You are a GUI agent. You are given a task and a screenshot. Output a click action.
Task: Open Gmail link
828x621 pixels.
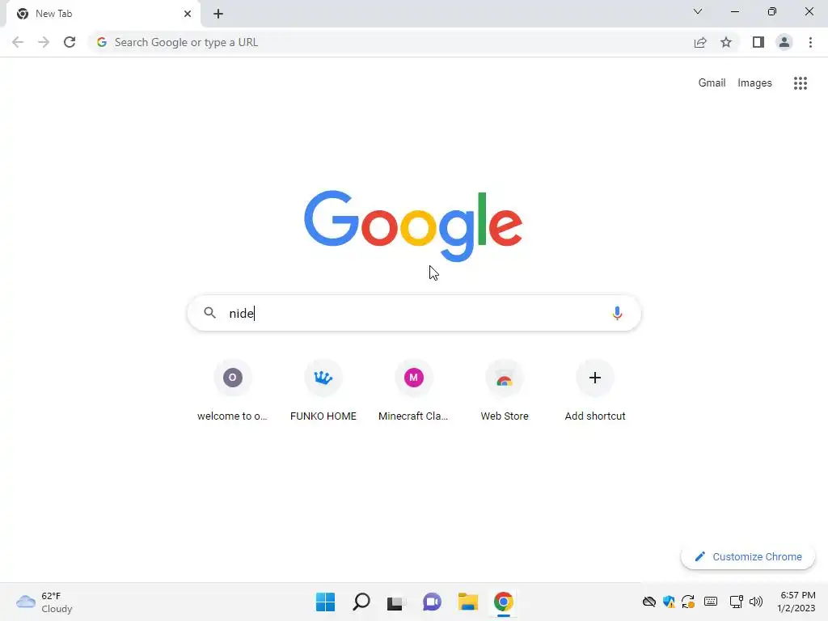point(712,83)
